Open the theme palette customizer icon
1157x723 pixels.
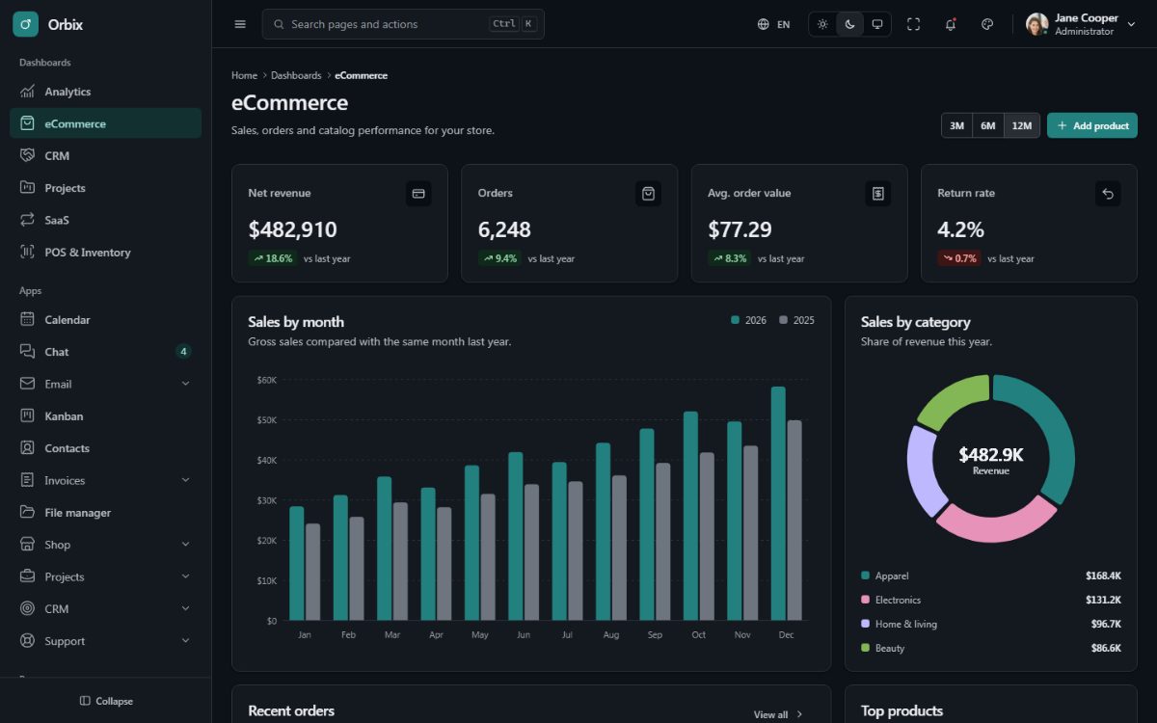[987, 24]
